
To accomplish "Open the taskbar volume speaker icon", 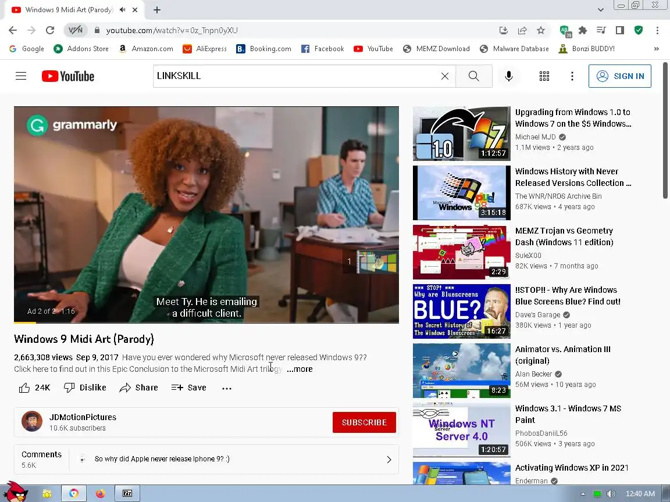I will (611, 494).
